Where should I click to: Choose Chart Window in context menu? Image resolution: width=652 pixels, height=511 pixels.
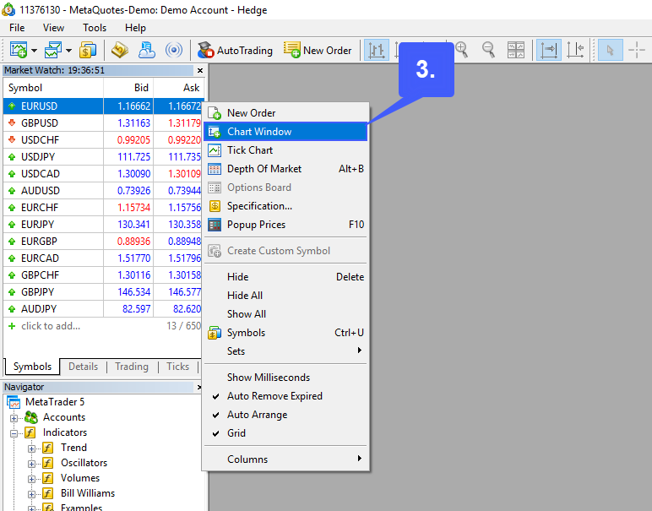click(285, 132)
